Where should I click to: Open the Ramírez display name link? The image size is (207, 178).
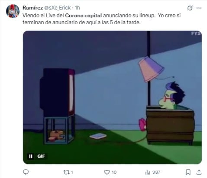point(32,8)
